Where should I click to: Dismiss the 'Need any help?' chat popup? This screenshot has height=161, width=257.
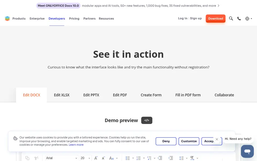pyautogui.click(x=217, y=139)
